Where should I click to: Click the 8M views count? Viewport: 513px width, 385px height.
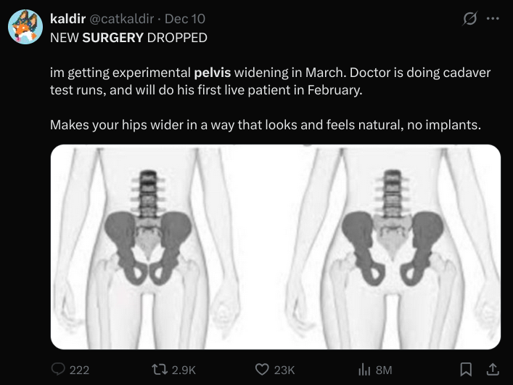pyautogui.click(x=383, y=370)
